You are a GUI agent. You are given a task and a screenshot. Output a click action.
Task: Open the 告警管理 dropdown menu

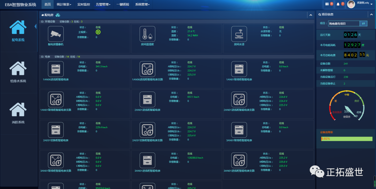103,5
